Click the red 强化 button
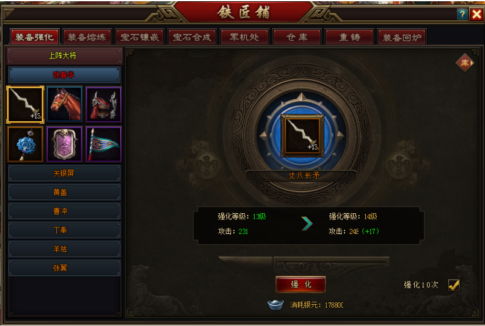The height and width of the screenshot is (326, 485). tap(301, 285)
